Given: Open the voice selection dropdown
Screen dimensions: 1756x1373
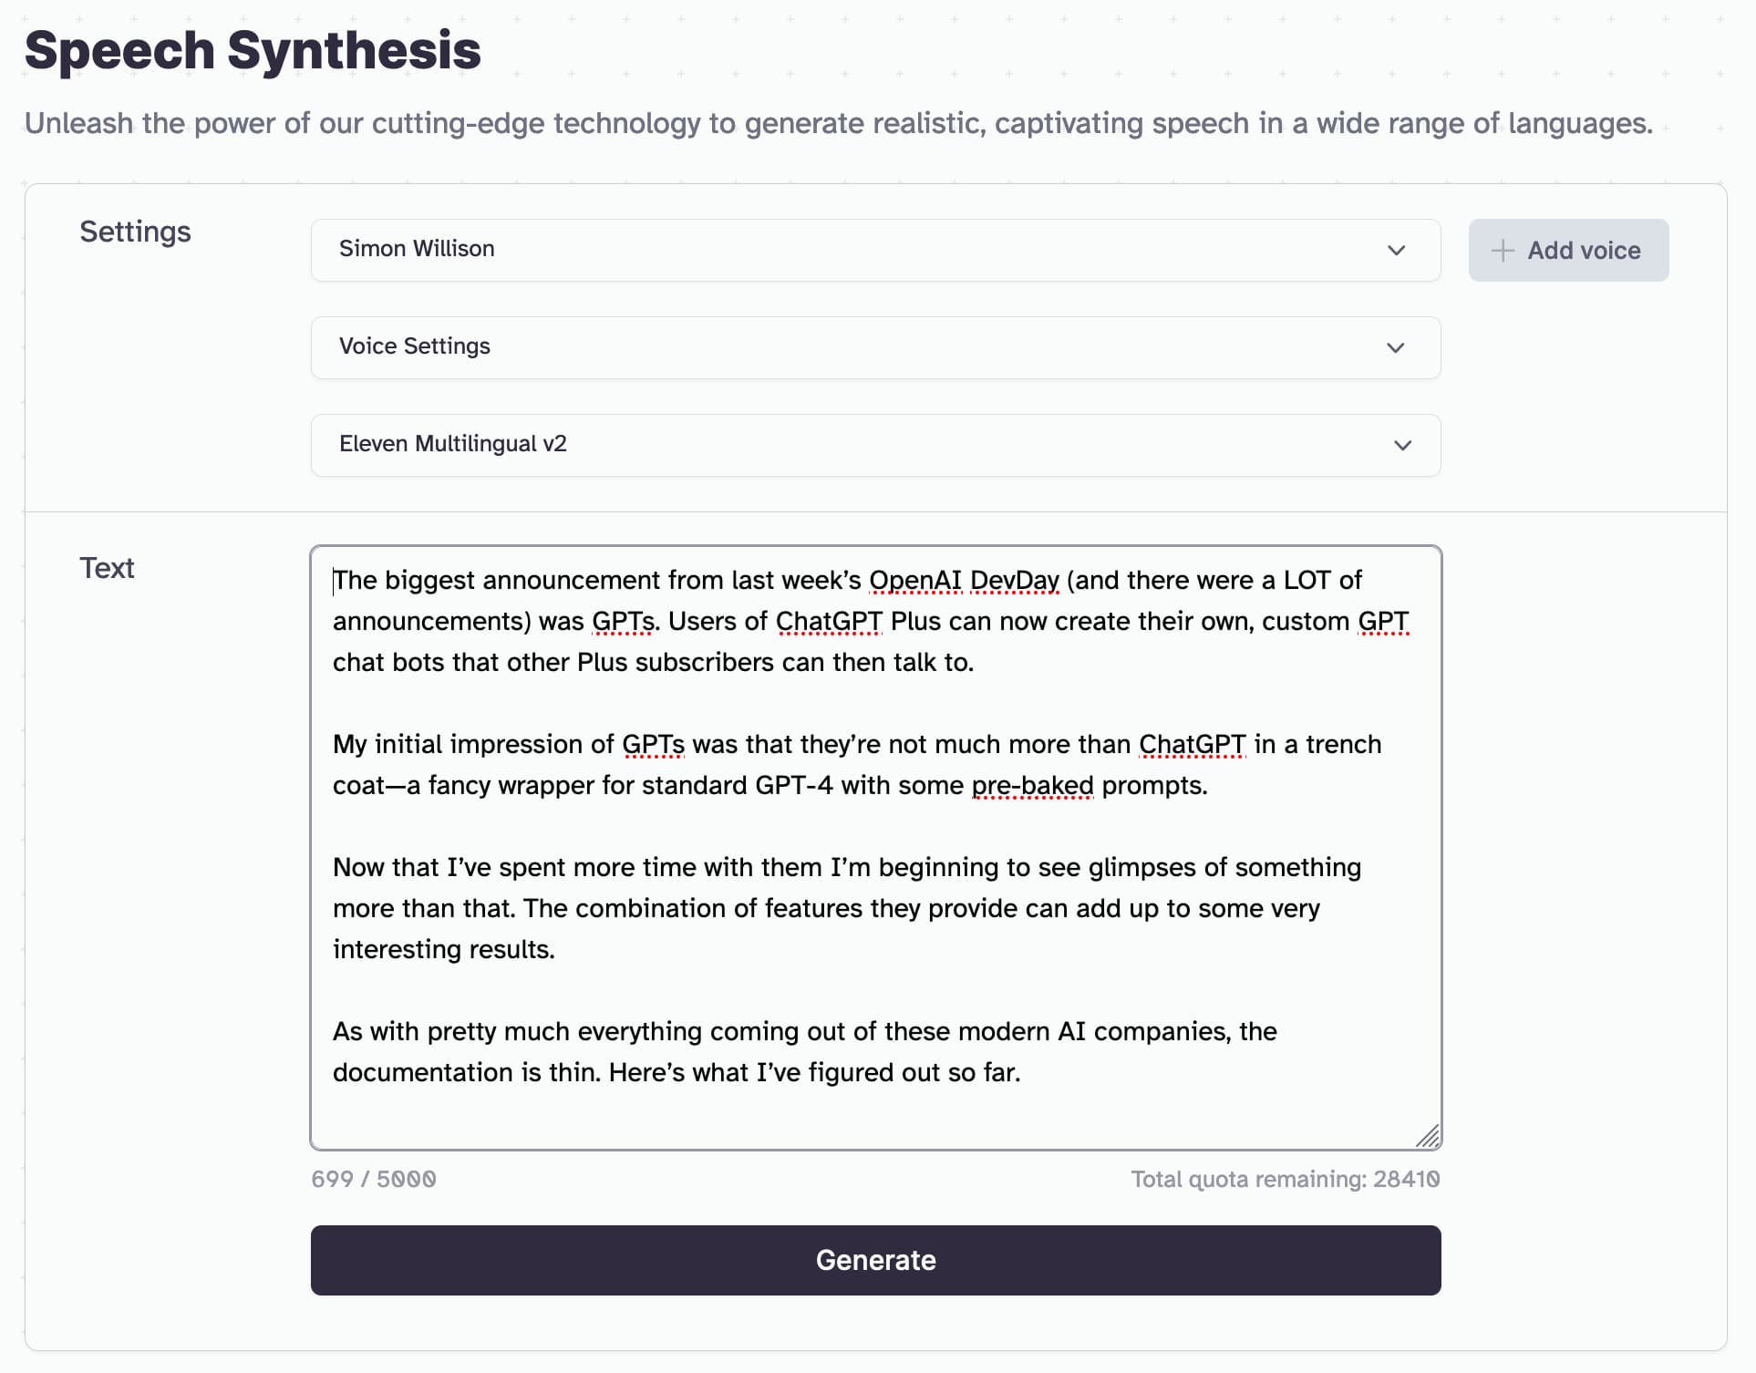Looking at the screenshot, I should 875,251.
